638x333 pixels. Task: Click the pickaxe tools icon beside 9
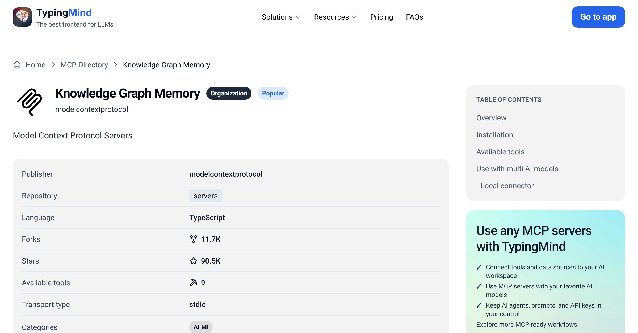point(194,283)
